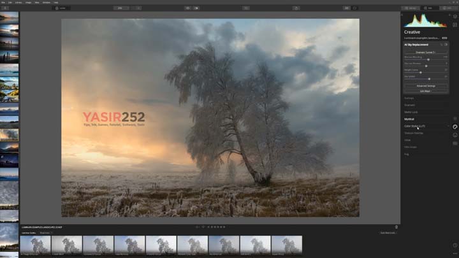Click the Luminar Looks label

click(x=29, y=233)
